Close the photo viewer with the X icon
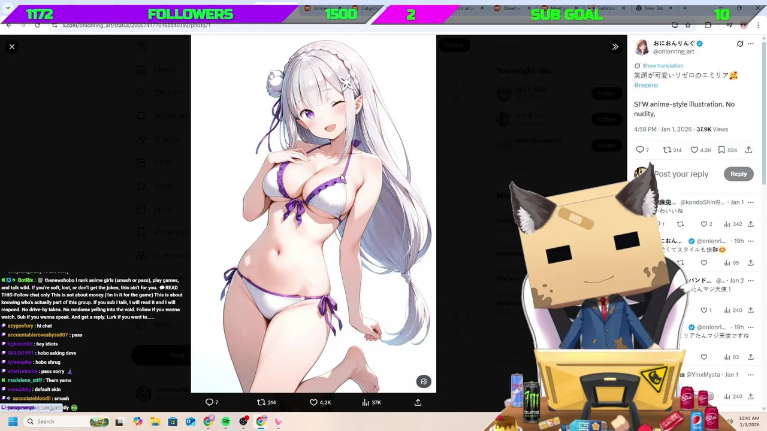767x431 pixels. pos(12,47)
